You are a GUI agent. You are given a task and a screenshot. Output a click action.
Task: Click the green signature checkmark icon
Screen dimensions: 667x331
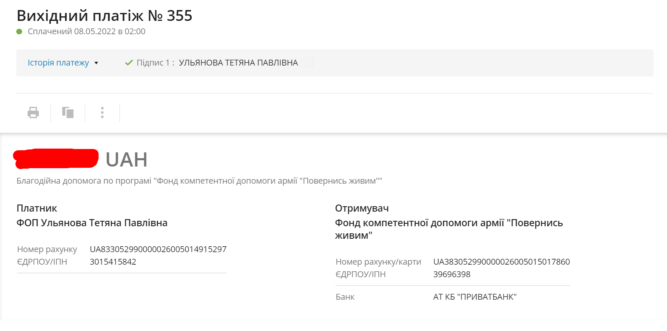pos(129,63)
